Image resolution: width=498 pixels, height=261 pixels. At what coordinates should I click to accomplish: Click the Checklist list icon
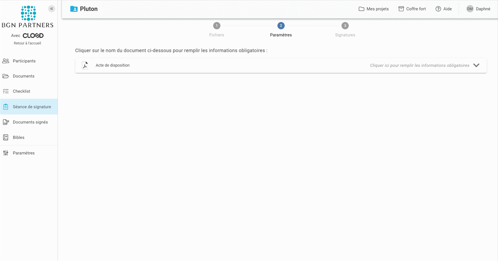coord(6,91)
